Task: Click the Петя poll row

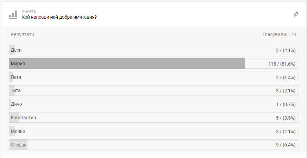Action: (x=154, y=77)
